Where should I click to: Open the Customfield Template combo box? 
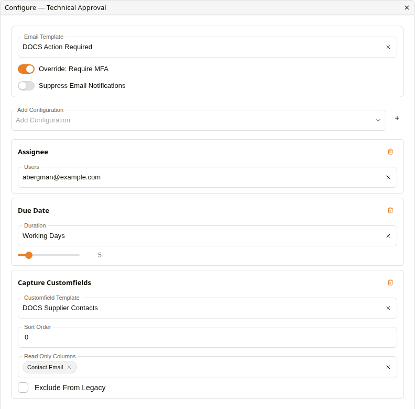pyautogui.click(x=201, y=308)
